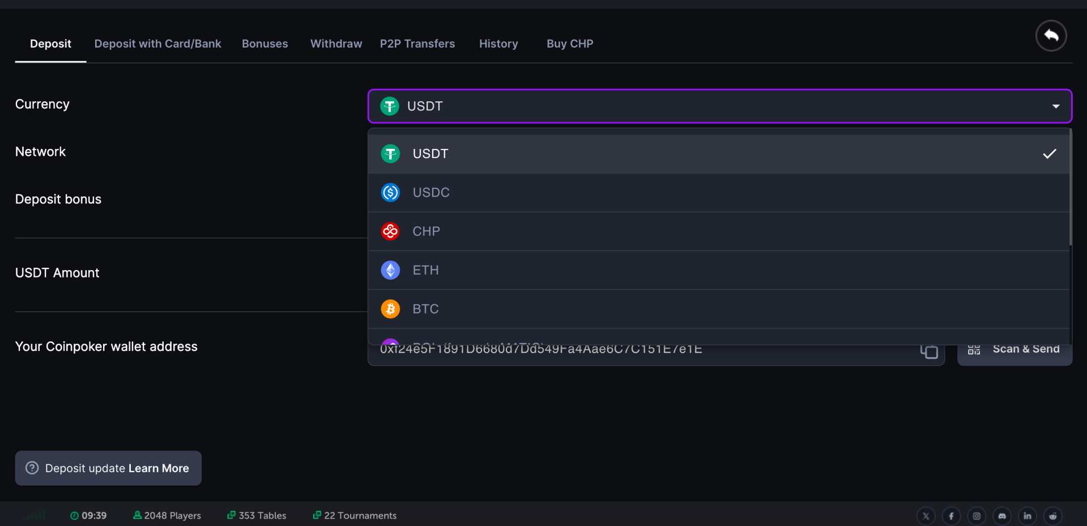
Task: Click Learn More in the deposit update notice
Action: pos(159,468)
